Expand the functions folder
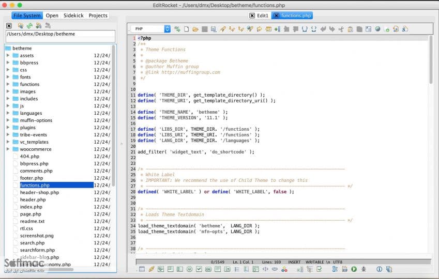 tap(8, 84)
